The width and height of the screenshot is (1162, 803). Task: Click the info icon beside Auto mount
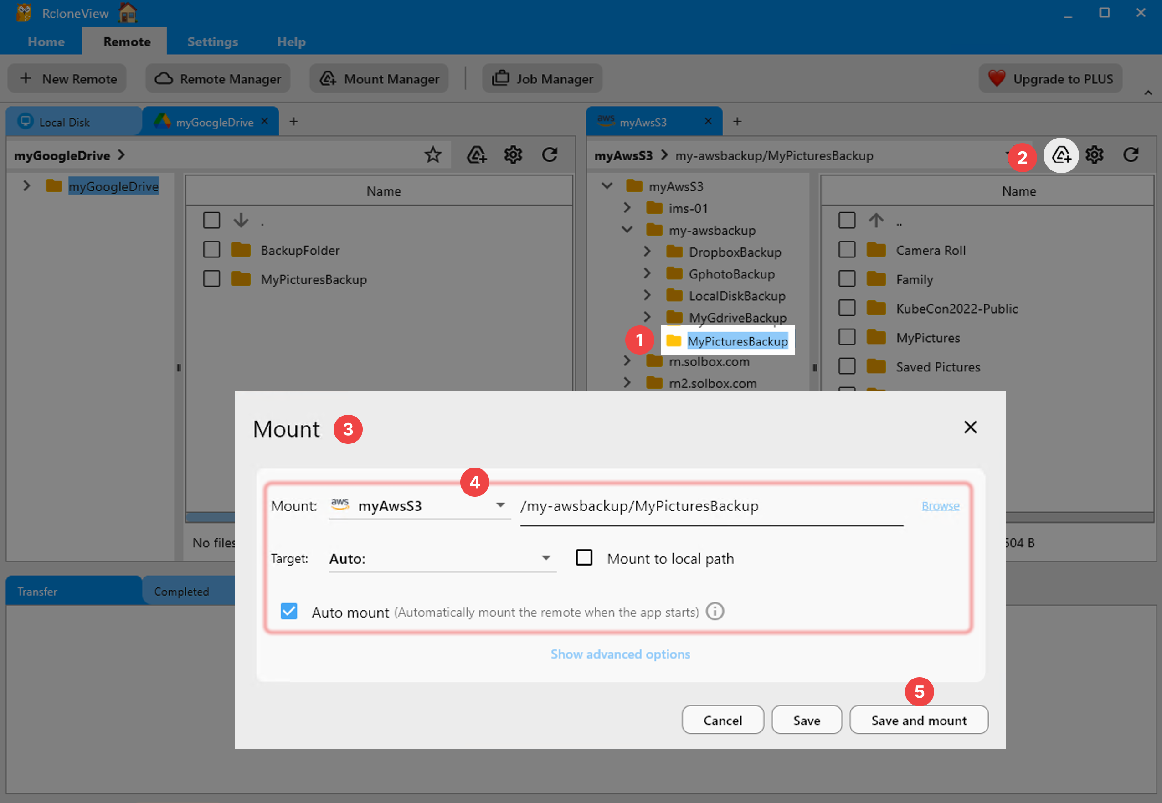(715, 611)
